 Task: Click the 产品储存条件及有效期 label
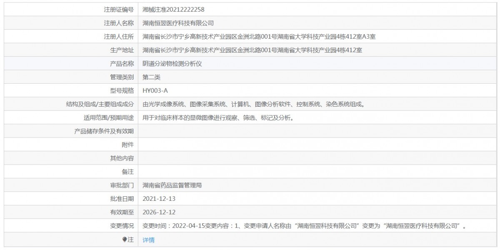104,131
